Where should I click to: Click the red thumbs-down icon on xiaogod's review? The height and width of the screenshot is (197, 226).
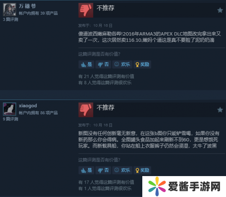click(86, 110)
